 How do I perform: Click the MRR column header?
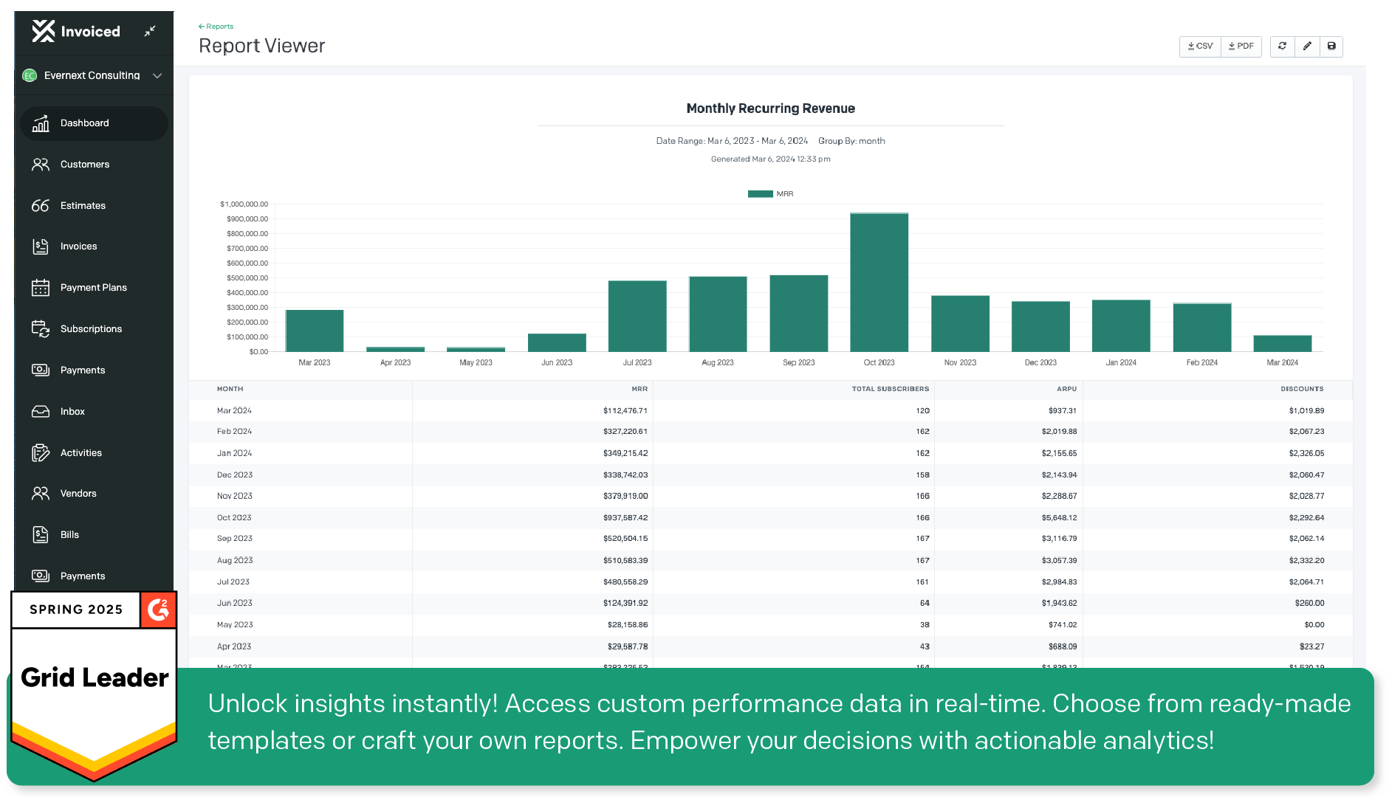[x=639, y=389]
